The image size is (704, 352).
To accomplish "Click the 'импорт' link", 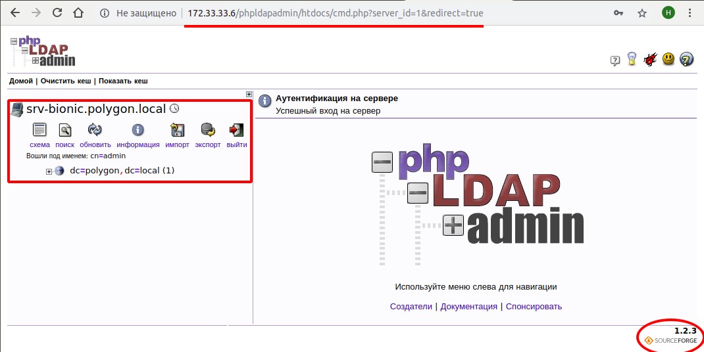I will pos(177,145).
